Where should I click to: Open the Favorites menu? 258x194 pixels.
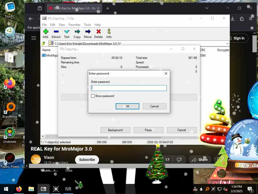(x=74, y=25)
